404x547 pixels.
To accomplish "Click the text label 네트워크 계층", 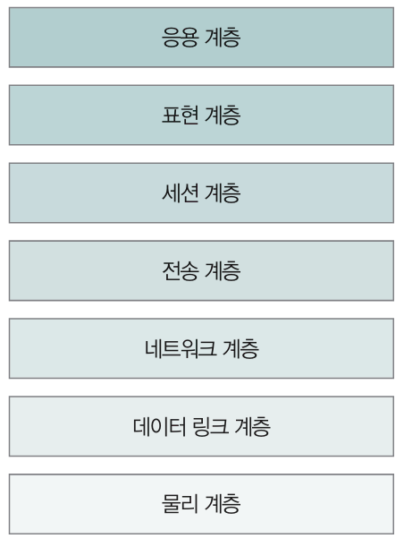I will click(x=202, y=348).
